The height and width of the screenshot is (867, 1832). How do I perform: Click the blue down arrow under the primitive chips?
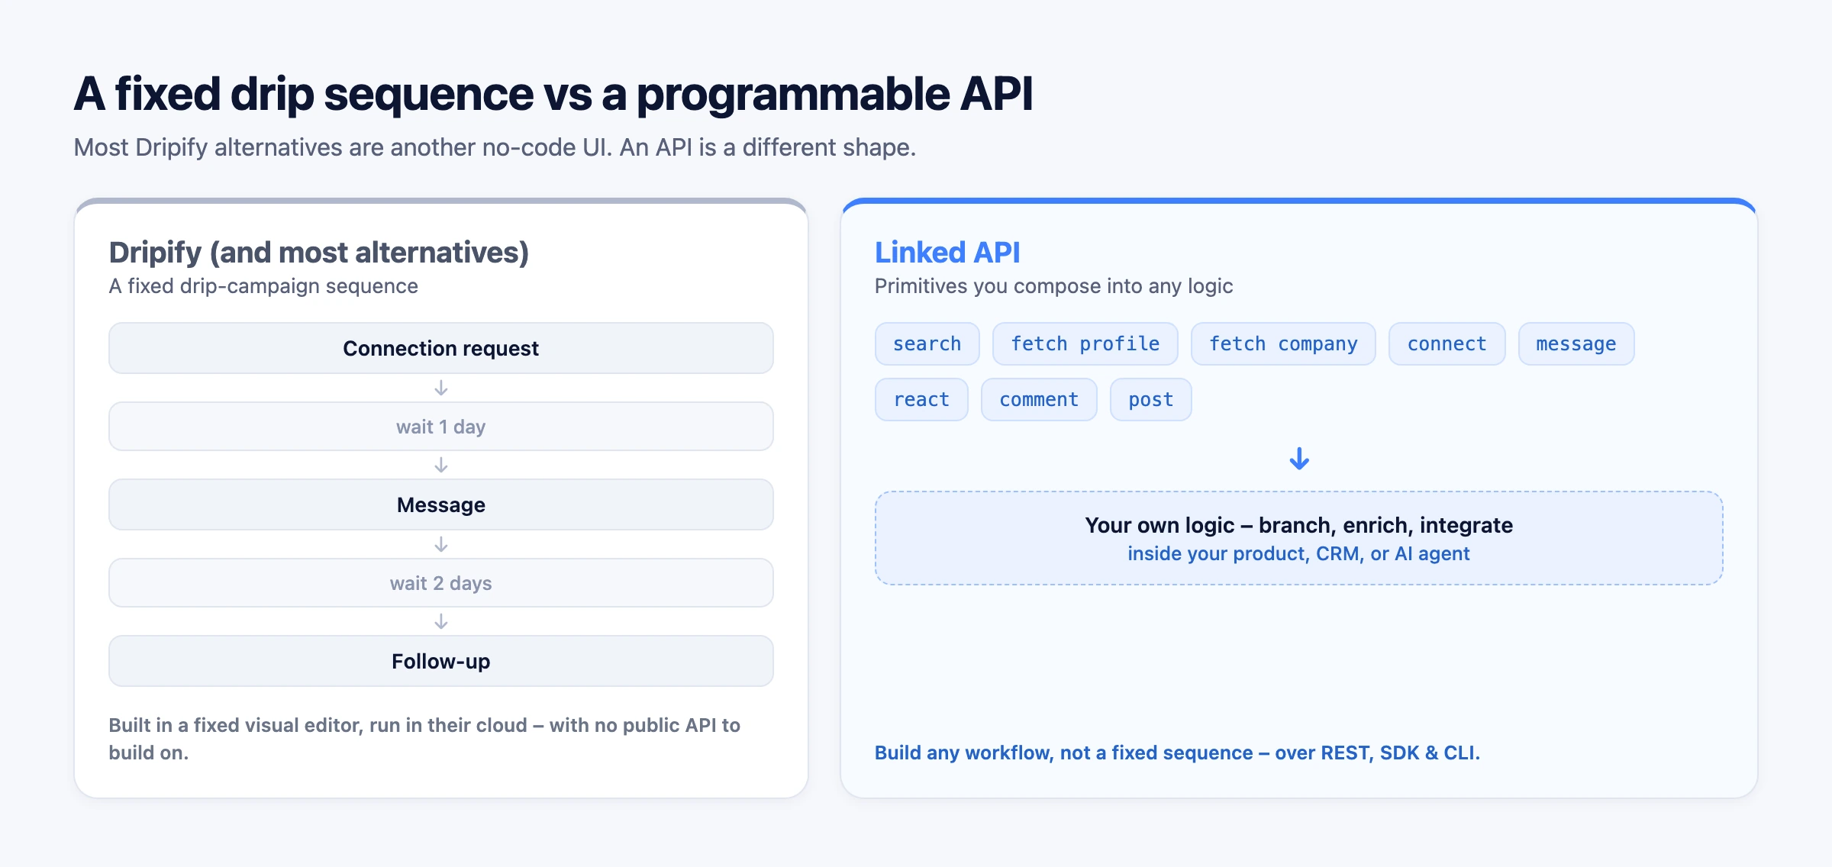1299,459
